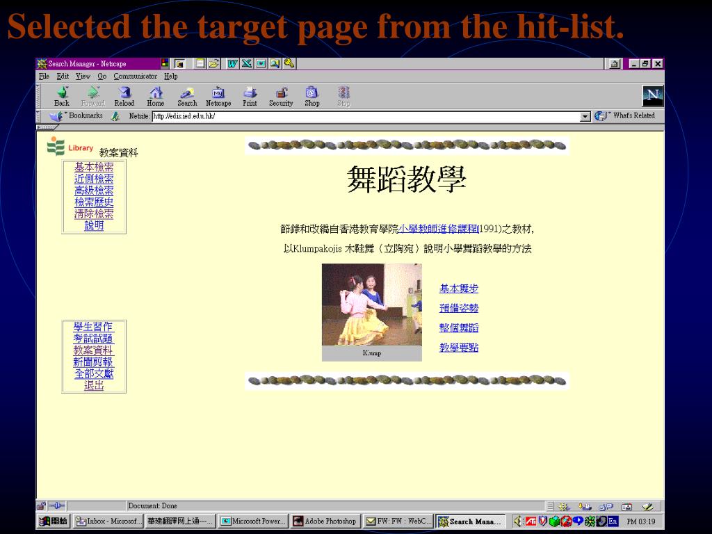Open the 全部文獻 link

pos(94,374)
